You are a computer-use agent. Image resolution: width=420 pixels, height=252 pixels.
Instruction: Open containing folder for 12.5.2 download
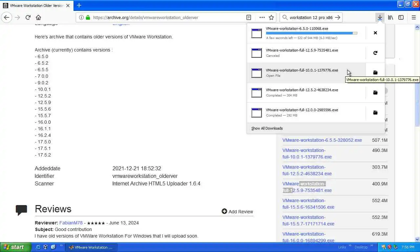(x=375, y=93)
